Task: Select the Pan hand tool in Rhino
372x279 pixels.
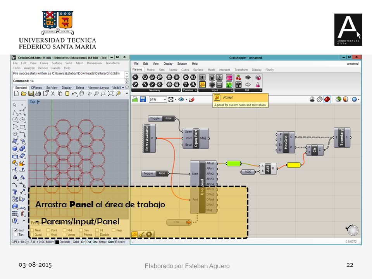Action: click(x=82, y=93)
